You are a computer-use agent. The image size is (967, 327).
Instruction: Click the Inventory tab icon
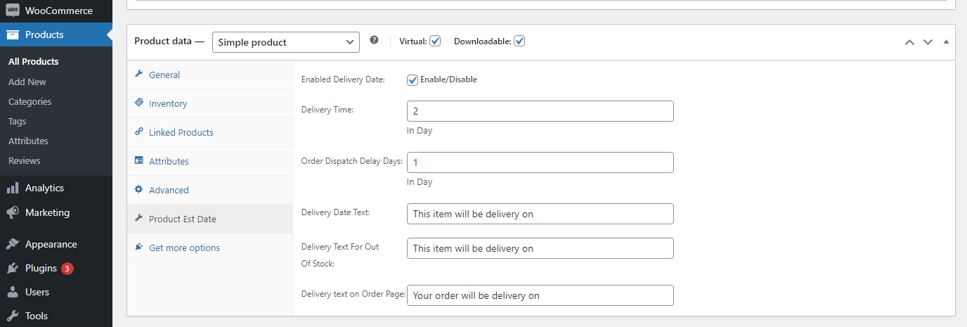pyautogui.click(x=138, y=103)
